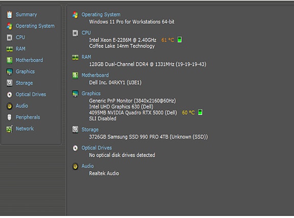Image resolution: width=294 pixels, height=218 pixels.
Task: Open the Summary sidebar entry
Action: click(26, 15)
